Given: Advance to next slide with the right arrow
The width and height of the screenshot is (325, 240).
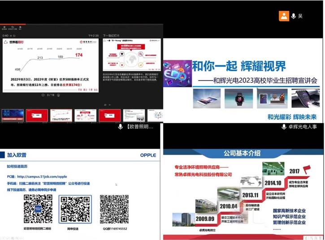Looking at the screenshot, I should 60,95.
